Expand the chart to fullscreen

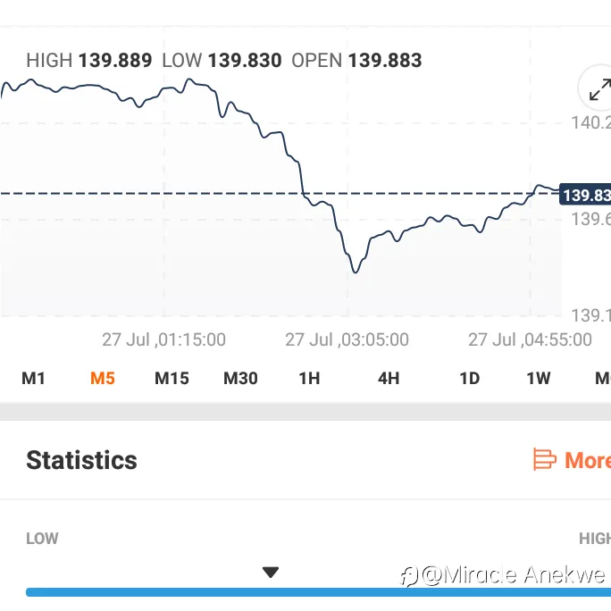pos(598,88)
